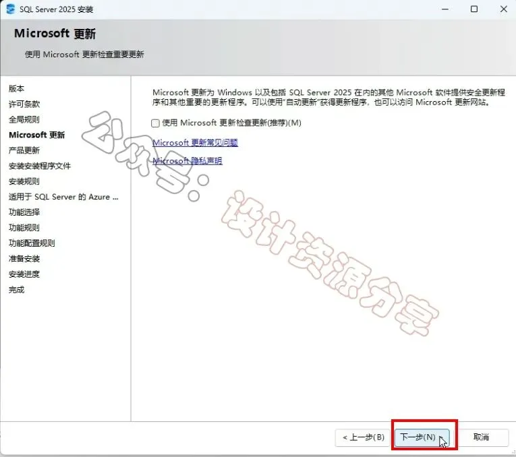Go back with 上一步(B) button
The height and width of the screenshot is (457, 516).
tap(364, 437)
